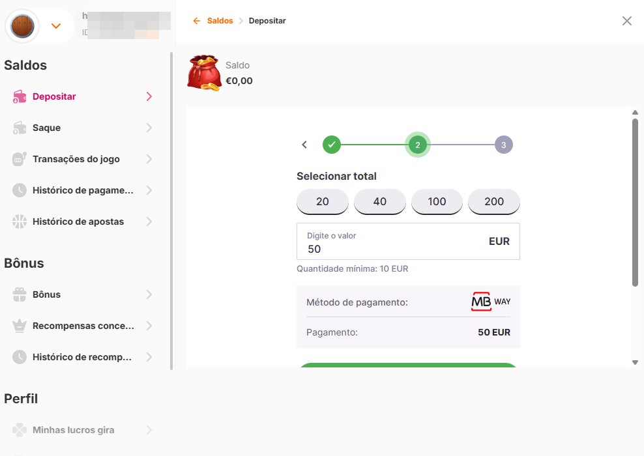Image resolution: width=644 pixels, height=456 pixels.
Task: Open the Saque chevron arrow
Action: pos(149,128)
